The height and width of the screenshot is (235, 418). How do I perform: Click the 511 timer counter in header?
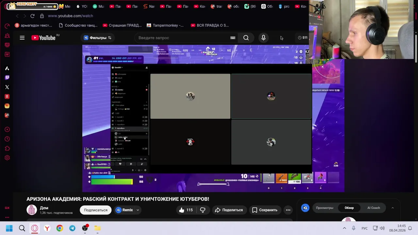pos(302,38)
